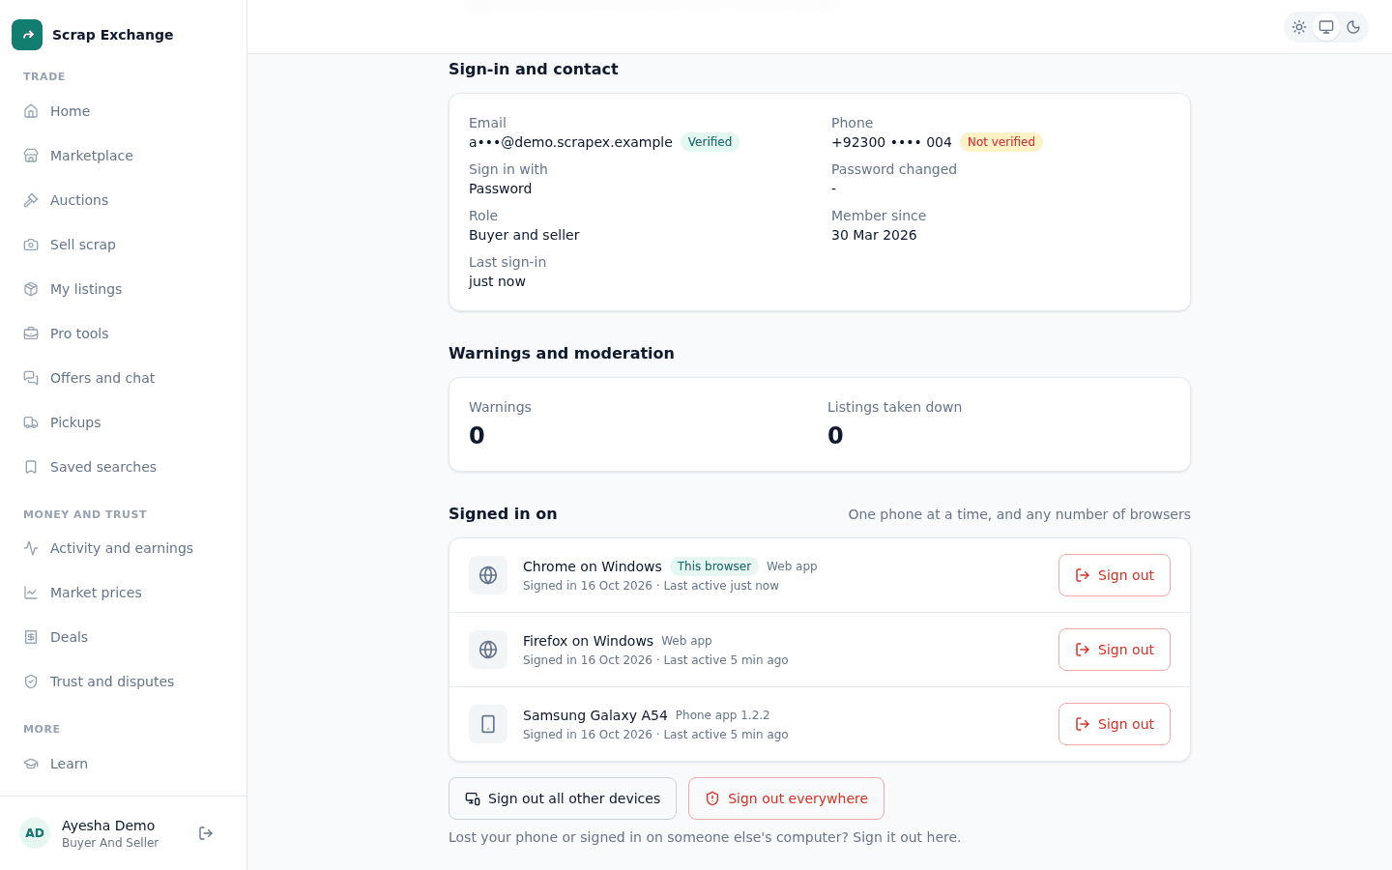Sign out Firefox on Windows session
This screenshot has width=1392, height=870.
pos(1115,650)
